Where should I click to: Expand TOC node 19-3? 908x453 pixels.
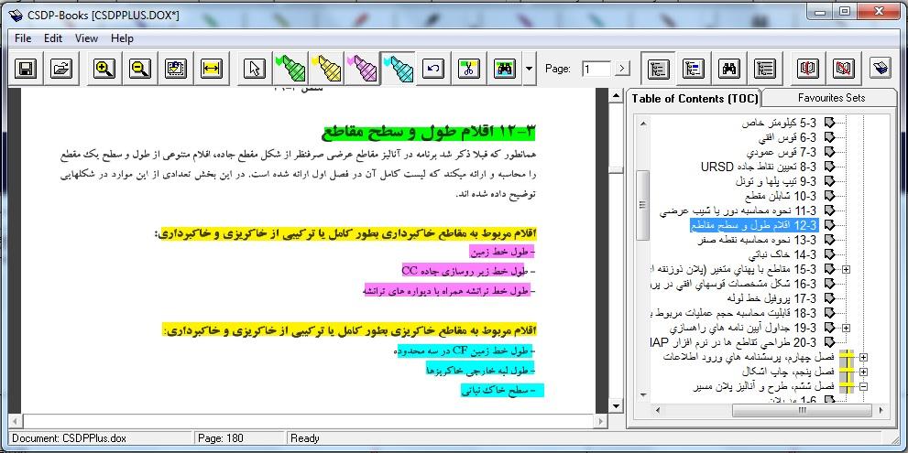[846, 328]
